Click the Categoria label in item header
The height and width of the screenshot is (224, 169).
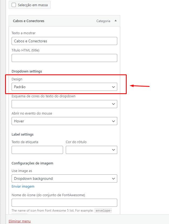[103, 21]
